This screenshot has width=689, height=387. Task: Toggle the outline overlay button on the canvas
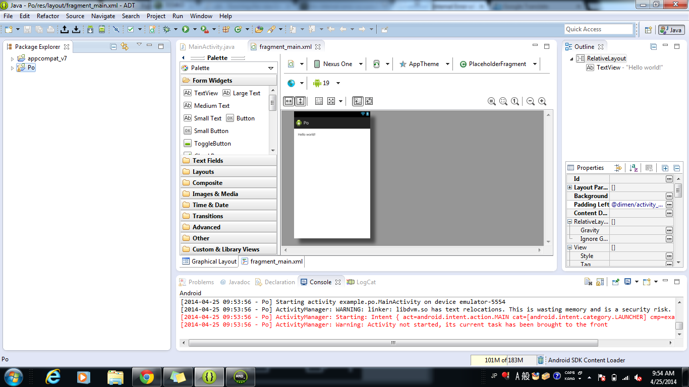coord(319,101)
